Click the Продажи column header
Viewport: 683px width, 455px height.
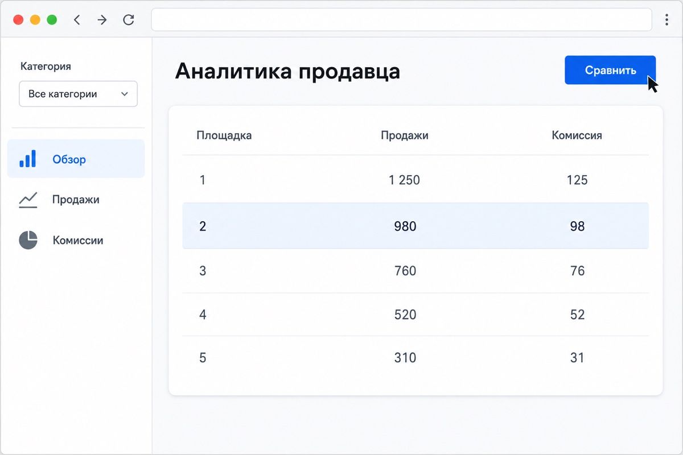coord(405,135)
